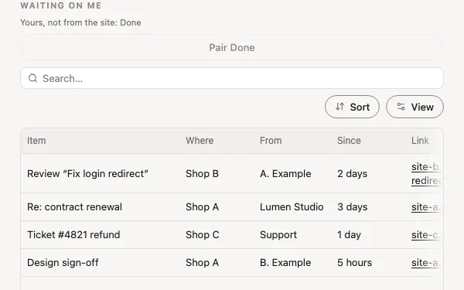Image resolution: width=464 pixels, height=290 pixels.
Task: Click the 2 days cell
Action: click(x=352, y=174)
